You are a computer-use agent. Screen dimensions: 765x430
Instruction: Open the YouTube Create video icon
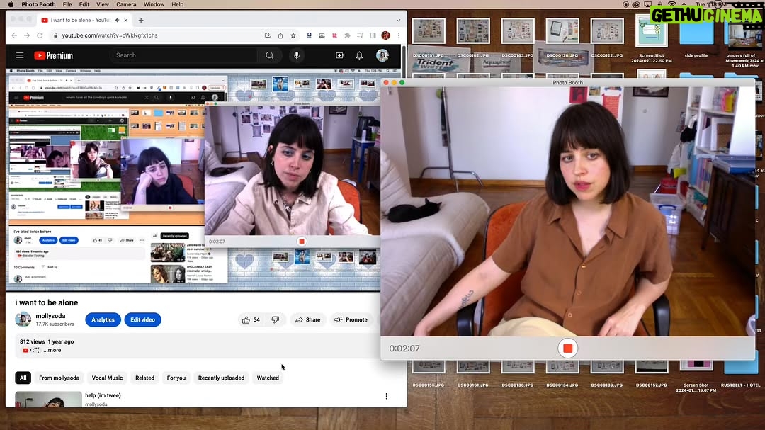point(340,56)
